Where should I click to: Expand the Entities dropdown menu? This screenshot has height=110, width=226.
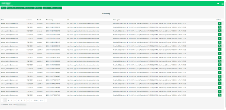coord(38,8)
